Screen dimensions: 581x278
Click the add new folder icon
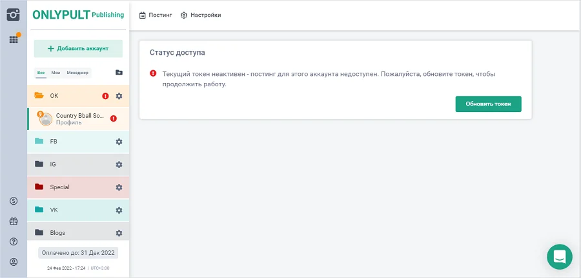(x=119, y=73)
